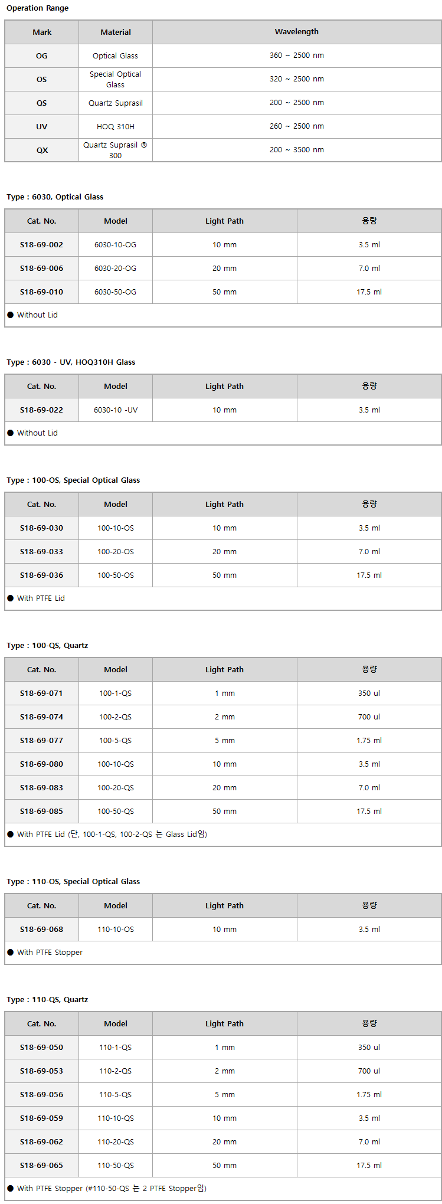Click model 110-5-QS cell
This screenshot has height=1204, width=442.
click(x=116, y=1094)
